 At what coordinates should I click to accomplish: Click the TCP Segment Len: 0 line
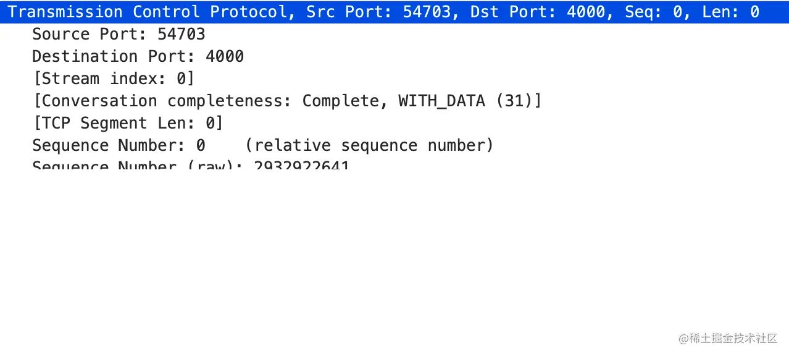(128, 123)
